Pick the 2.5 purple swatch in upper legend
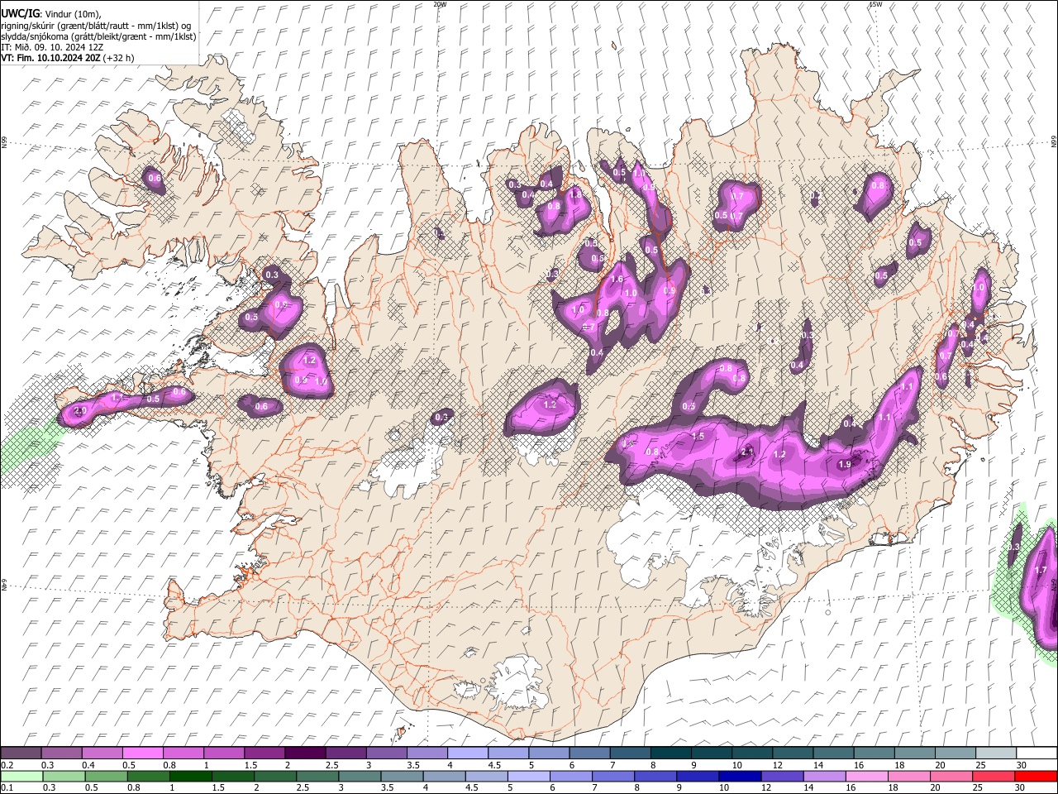The width and height of the screenshot is (1058, 794). (346, 753)
